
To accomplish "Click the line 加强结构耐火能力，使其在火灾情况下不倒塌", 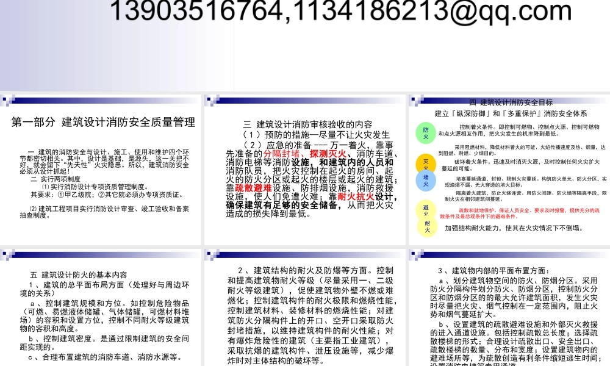I will pyautogui.click(x=514, y=228).
